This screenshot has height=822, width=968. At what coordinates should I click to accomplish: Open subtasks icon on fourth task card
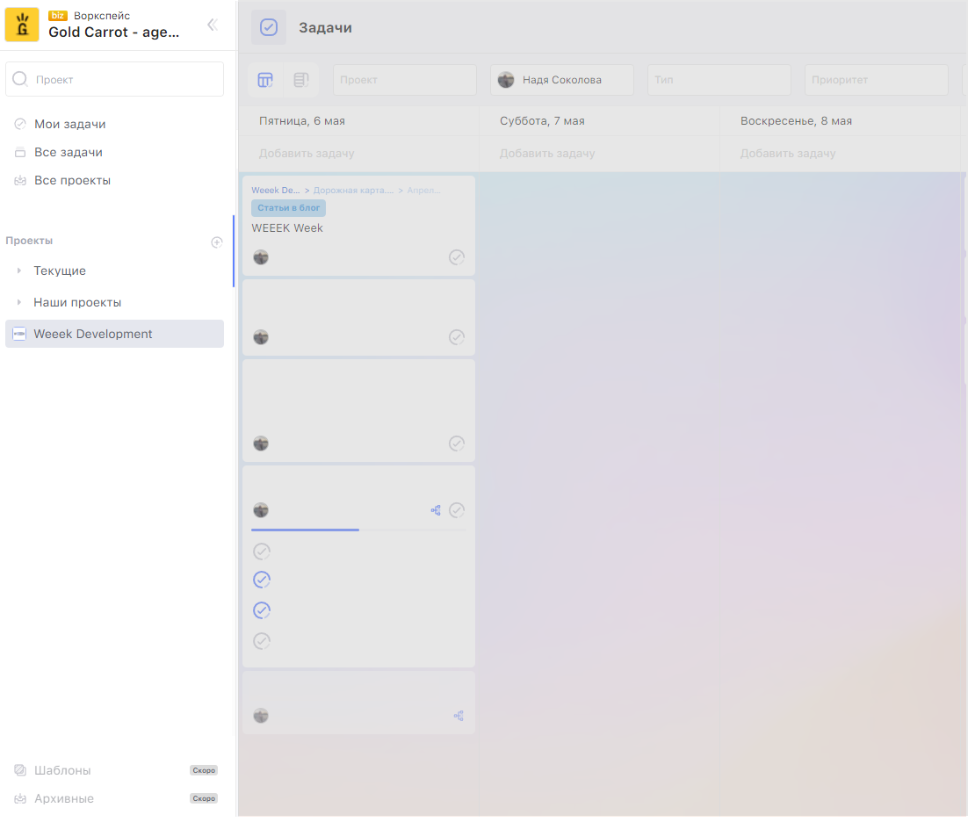[436, 510]
